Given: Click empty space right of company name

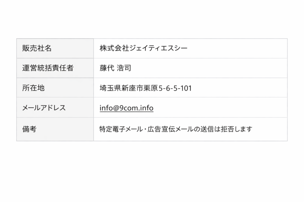Looking at the screenshot, I should pyautogui.click(x=237, y=49).
